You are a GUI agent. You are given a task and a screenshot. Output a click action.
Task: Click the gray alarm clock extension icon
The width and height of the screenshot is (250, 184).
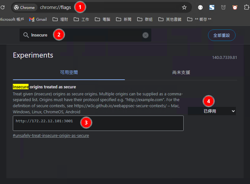[223, 7]
